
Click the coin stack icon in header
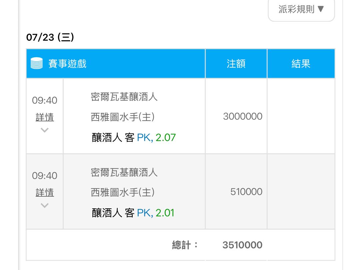tap(37, 63)
